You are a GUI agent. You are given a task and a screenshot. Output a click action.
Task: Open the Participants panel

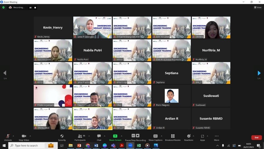pos(80,138)
